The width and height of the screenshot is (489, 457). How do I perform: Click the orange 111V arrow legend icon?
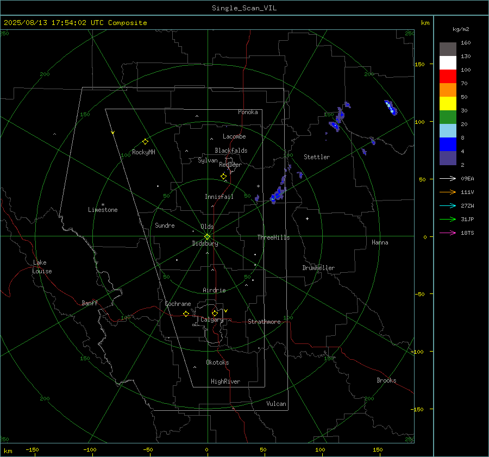tap(448, 192)
